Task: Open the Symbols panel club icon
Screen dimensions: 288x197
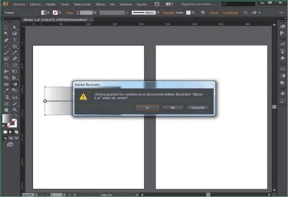Action: [x=283, y=58]
